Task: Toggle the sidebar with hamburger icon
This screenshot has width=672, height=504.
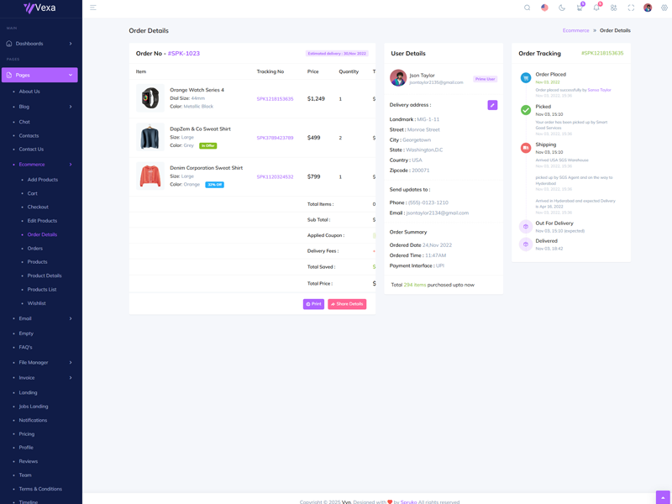Action: point(93,8)
